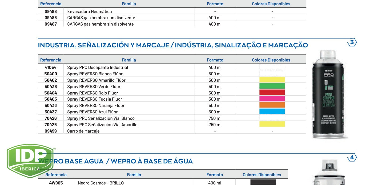
Task: Click reference 09498
Action: click(x=51, y=11)
